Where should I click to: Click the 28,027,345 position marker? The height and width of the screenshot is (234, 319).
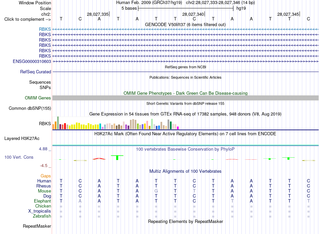[x=288, y=14]
